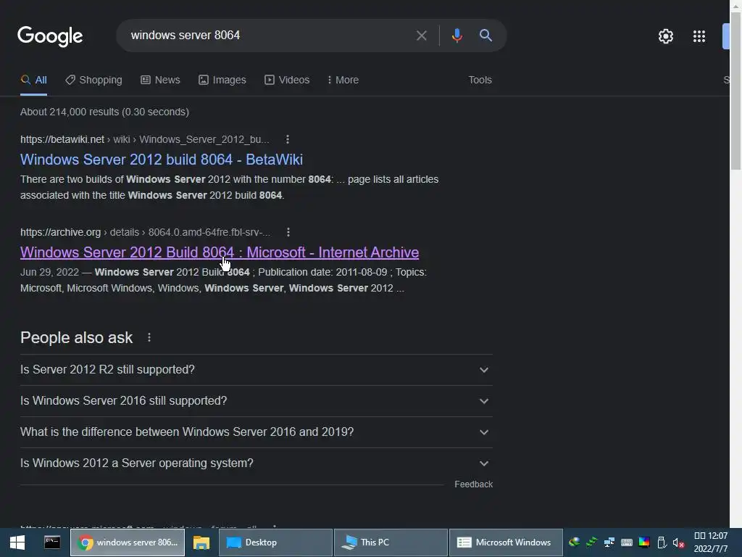Open the More search filters dropdown
The image size is (742, 557).
(x=343, y=80)
